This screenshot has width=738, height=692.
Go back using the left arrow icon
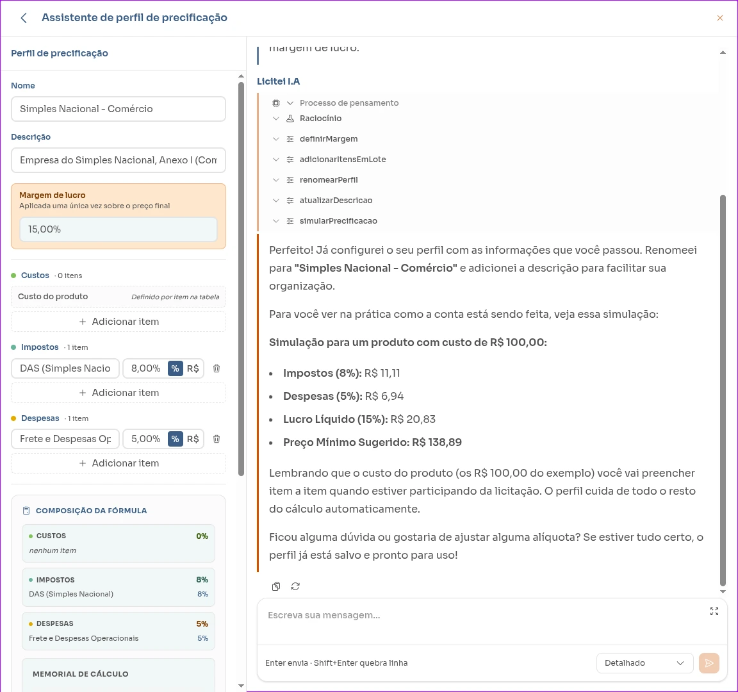tap(24, 18)
